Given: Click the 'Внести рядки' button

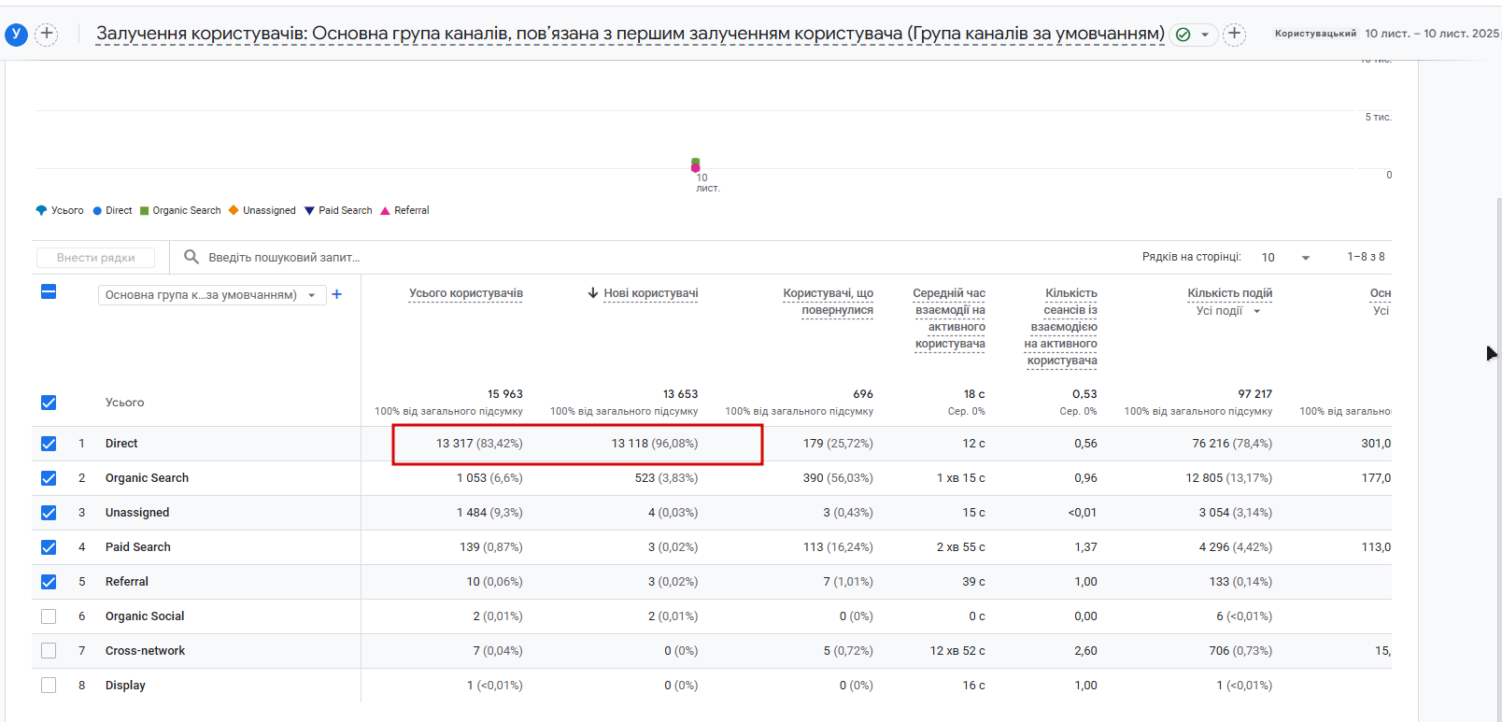Looking at the screenshot, I should [x=96, y=258].
